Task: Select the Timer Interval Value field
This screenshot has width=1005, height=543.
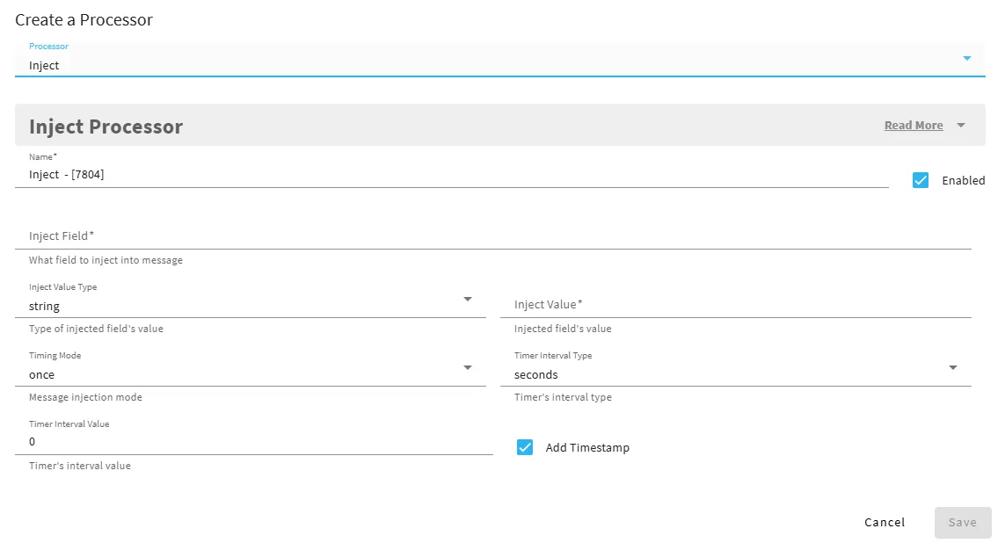Action: [254, 441]
